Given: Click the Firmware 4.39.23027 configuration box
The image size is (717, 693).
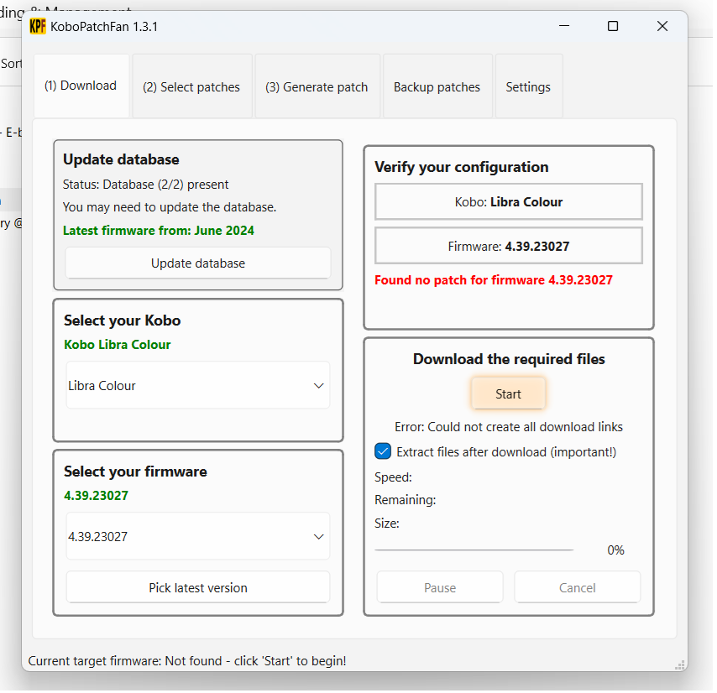Looking at the screenshot, I should click(508, 247).
